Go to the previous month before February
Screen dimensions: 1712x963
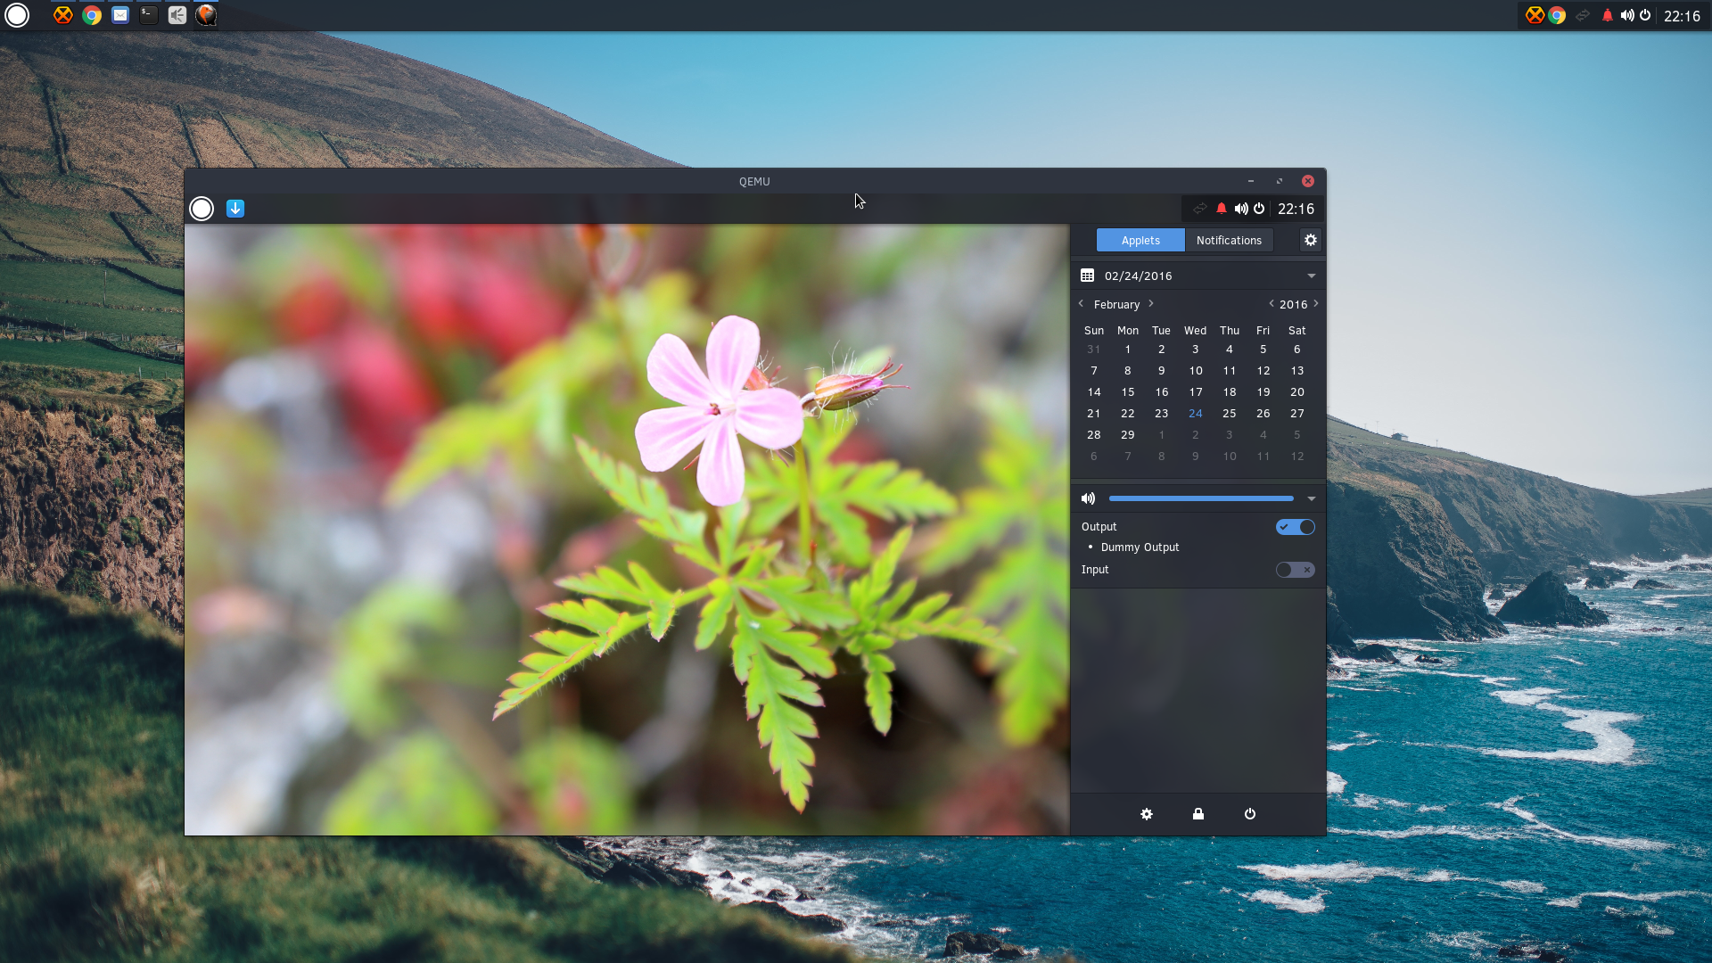pos(1082,304)
